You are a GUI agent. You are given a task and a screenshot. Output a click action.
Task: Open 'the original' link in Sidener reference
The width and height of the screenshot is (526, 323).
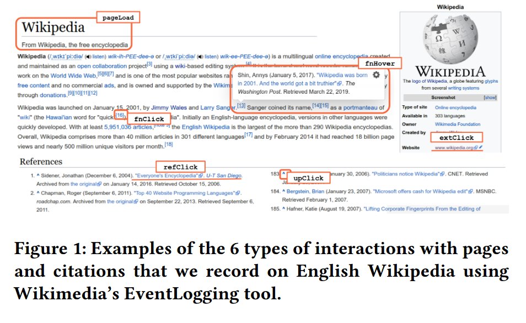(x=83, y=184)
